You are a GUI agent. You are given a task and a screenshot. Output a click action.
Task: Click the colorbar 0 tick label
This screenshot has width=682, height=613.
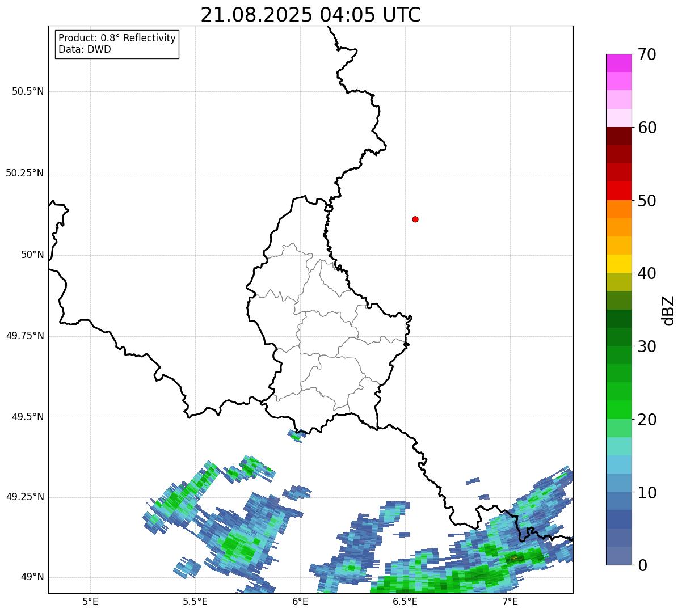(642, 565)
